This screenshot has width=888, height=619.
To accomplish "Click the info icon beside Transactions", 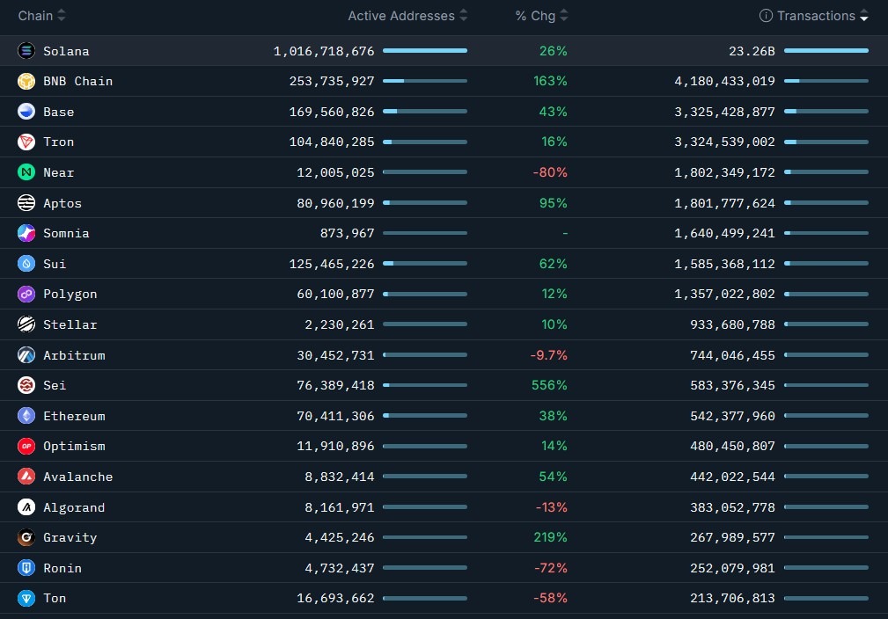I will [x=766, y=16].
